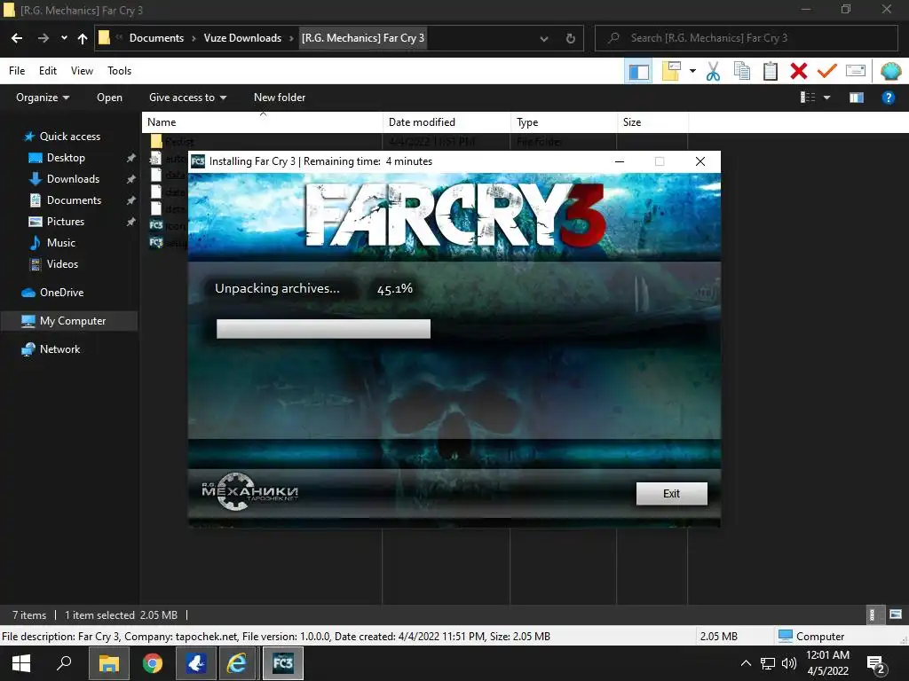Open the Edit menu
The height and width of the screenshot is (681, 909).
click(48, 71)
